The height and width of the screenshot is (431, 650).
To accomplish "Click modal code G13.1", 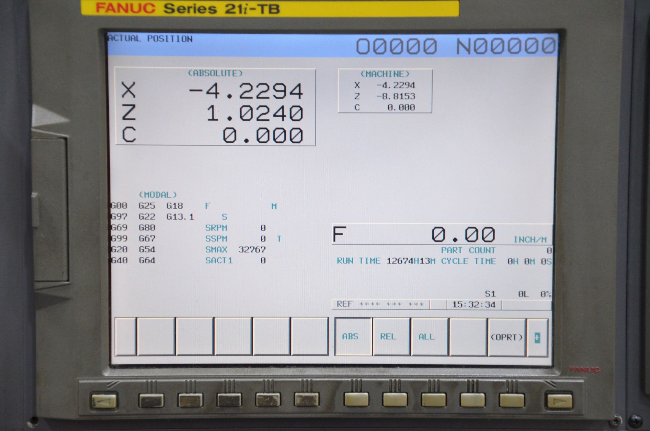I will 180,217.
